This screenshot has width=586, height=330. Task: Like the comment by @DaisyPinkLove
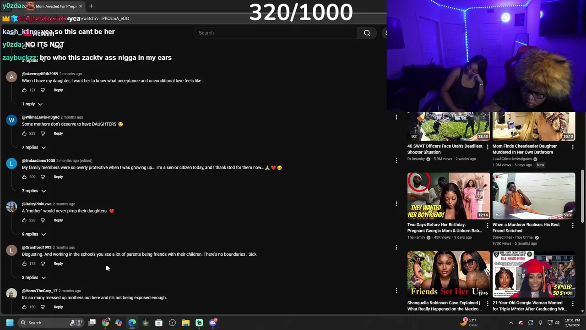point(24,220)
